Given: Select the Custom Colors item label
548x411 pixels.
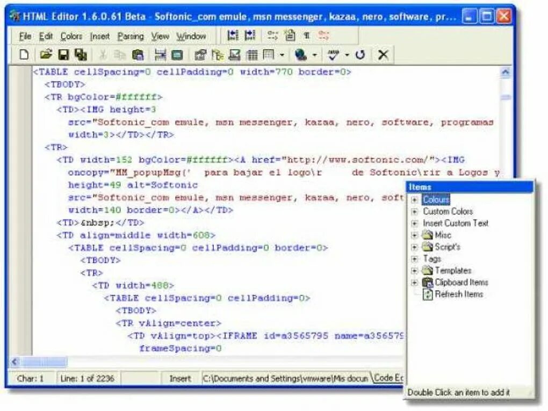Looking at the screenshot, I should (448, 212).
